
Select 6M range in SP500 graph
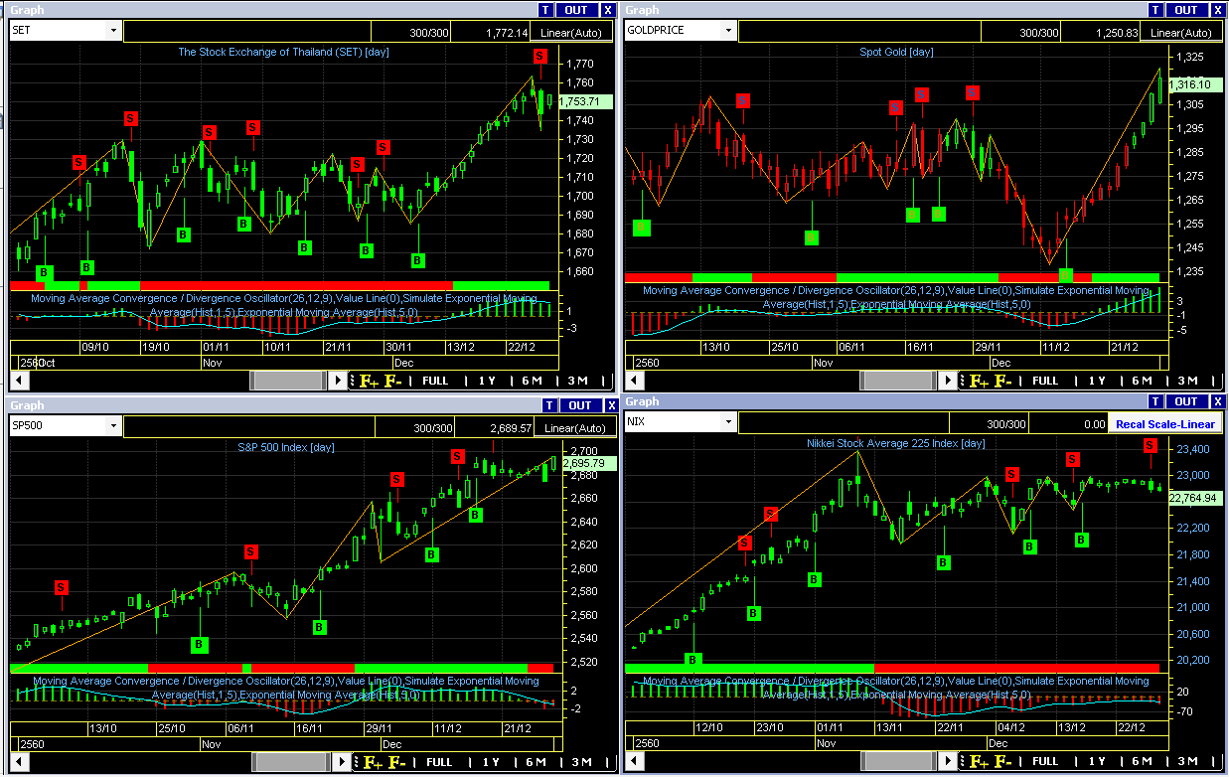537,762
